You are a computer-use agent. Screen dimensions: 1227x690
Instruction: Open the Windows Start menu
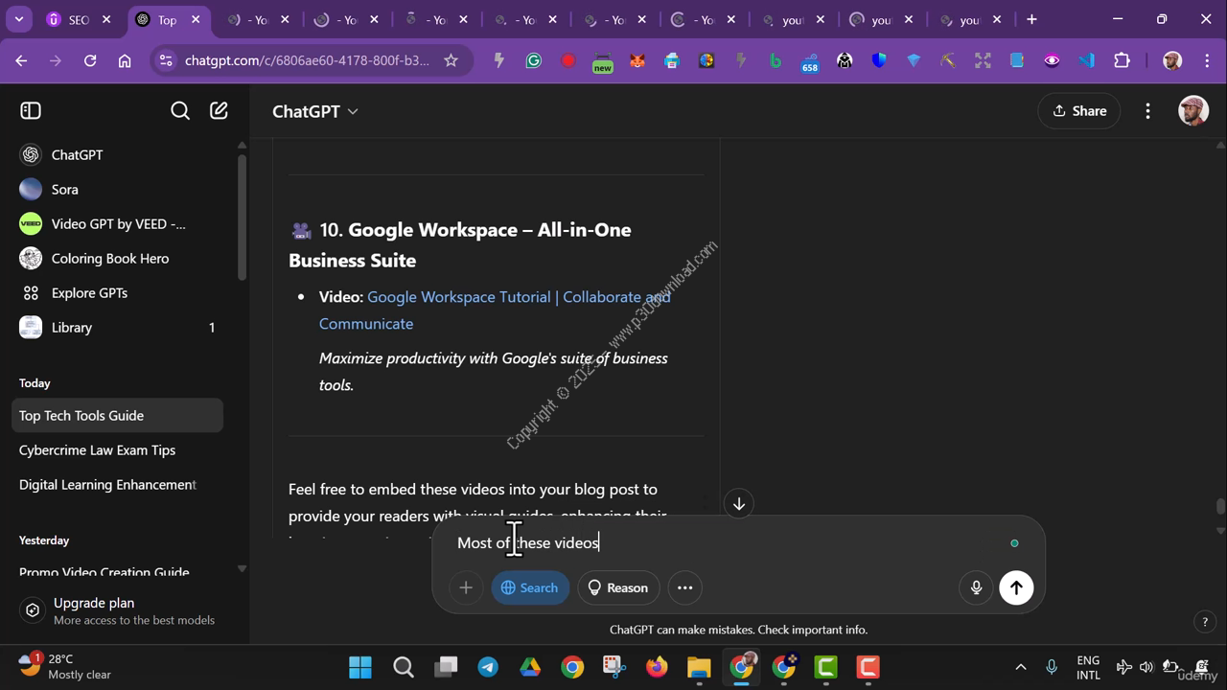click(x=360, y=667)
